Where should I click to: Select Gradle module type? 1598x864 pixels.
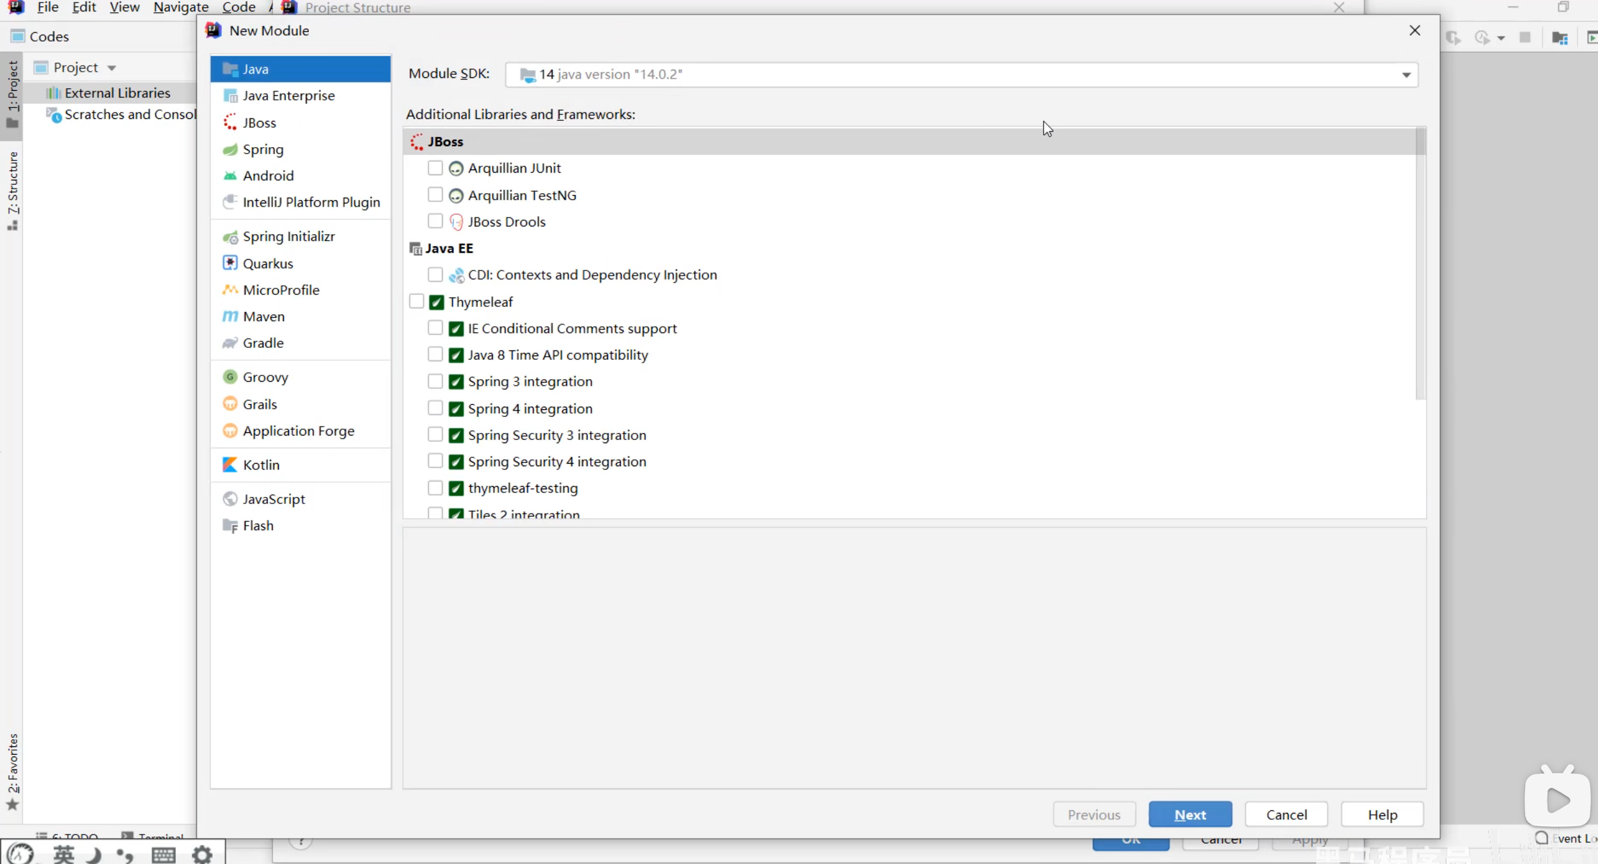click(x=262, y=343)
